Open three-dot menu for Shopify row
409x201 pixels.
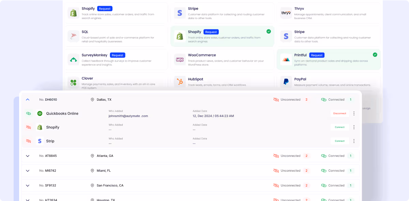tap(354, 127)
